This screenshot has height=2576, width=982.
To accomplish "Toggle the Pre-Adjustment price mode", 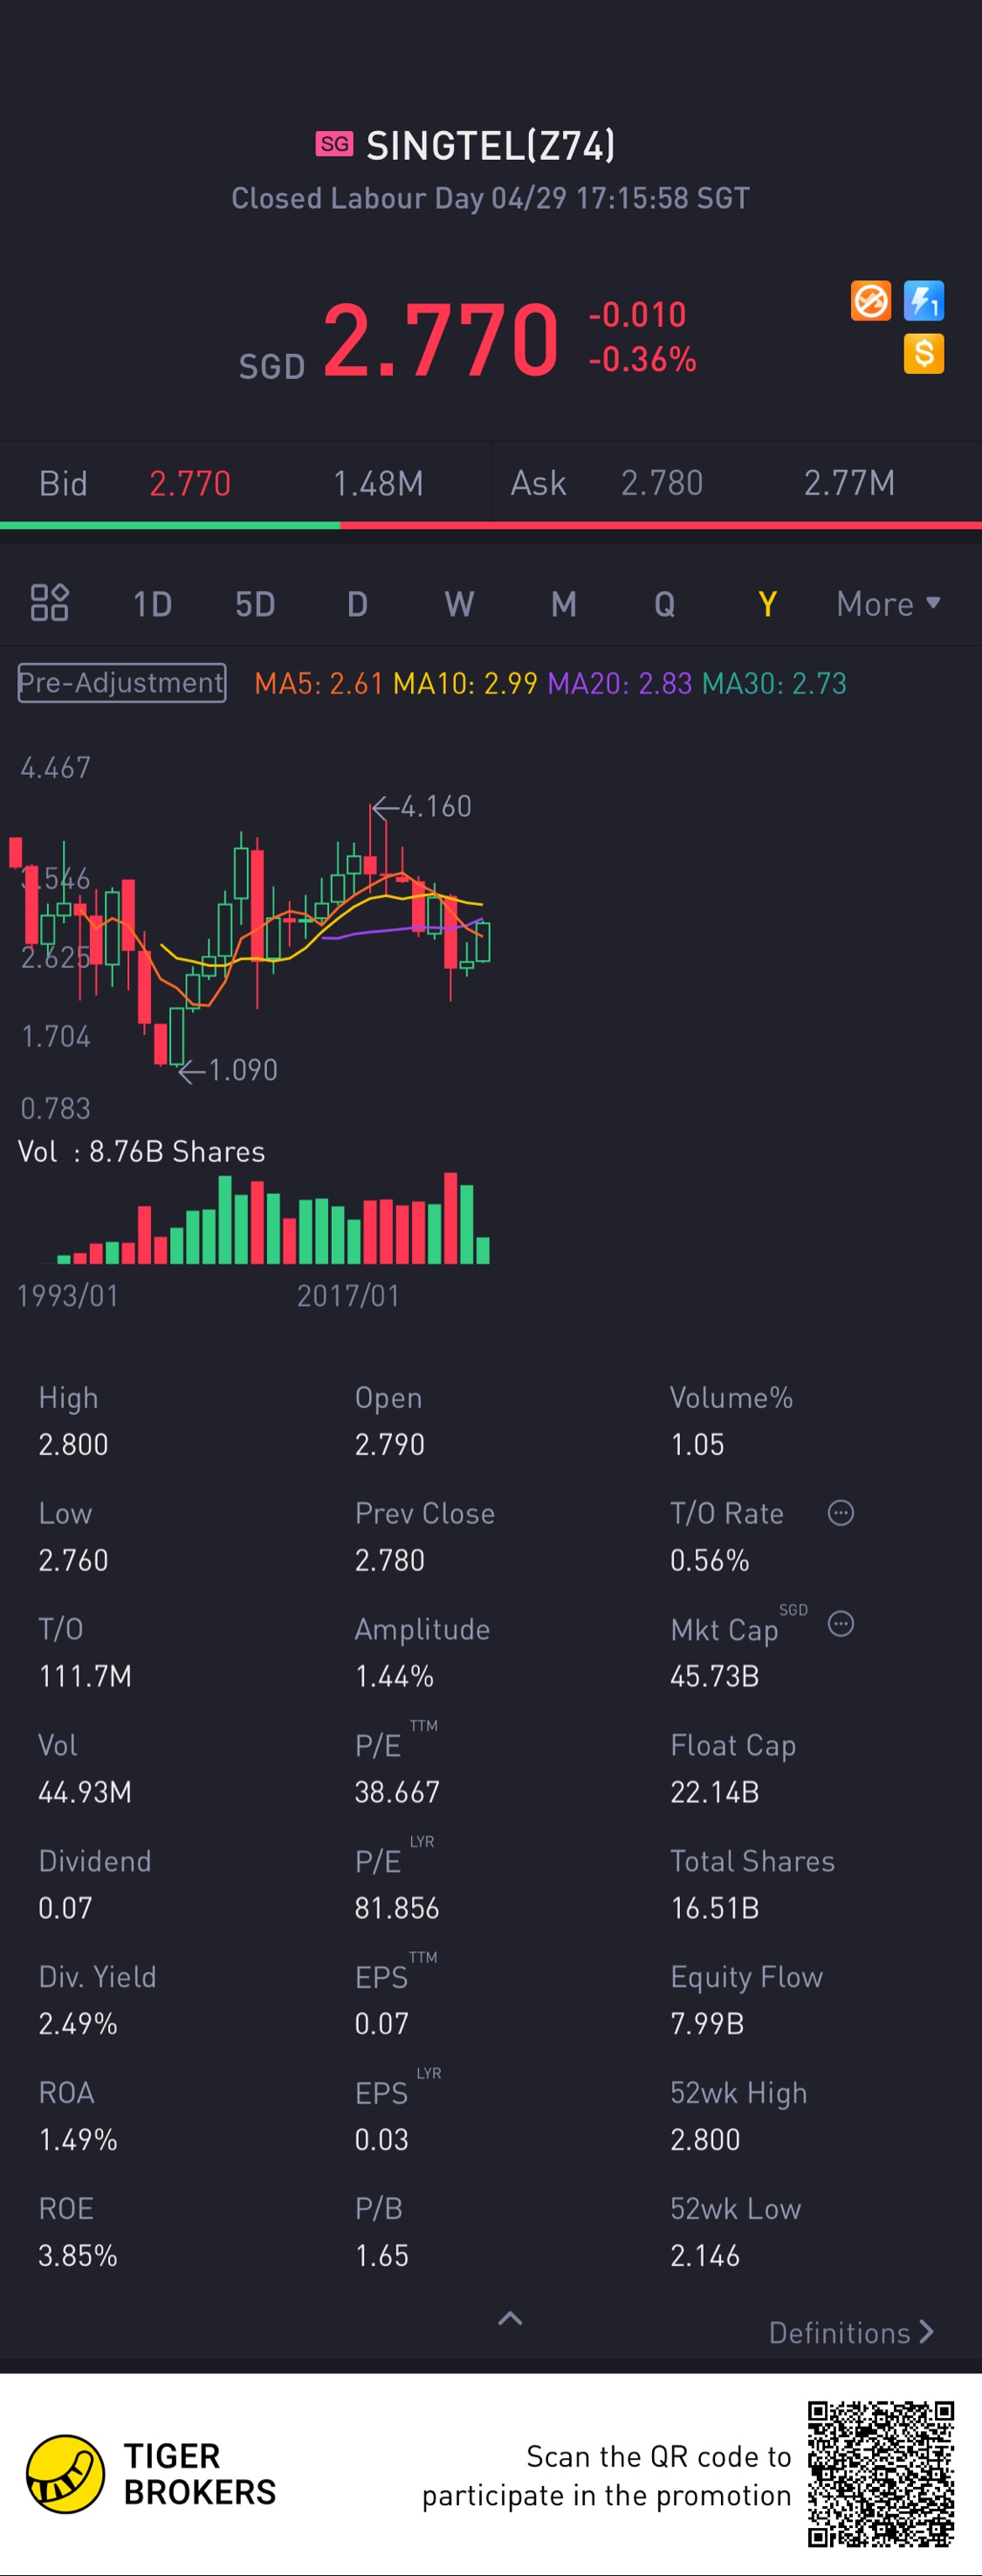I will [122, 683].
